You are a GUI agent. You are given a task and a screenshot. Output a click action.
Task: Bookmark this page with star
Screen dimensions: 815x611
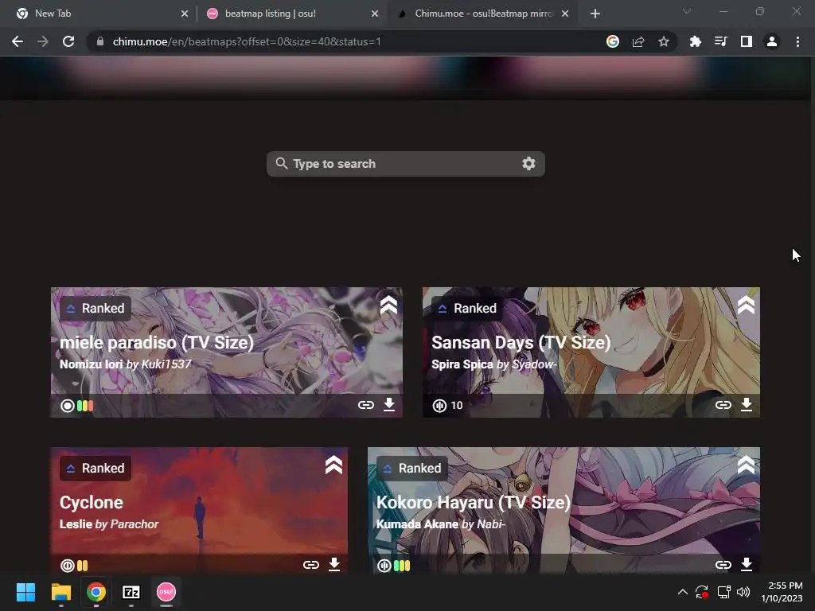point(664,41)
